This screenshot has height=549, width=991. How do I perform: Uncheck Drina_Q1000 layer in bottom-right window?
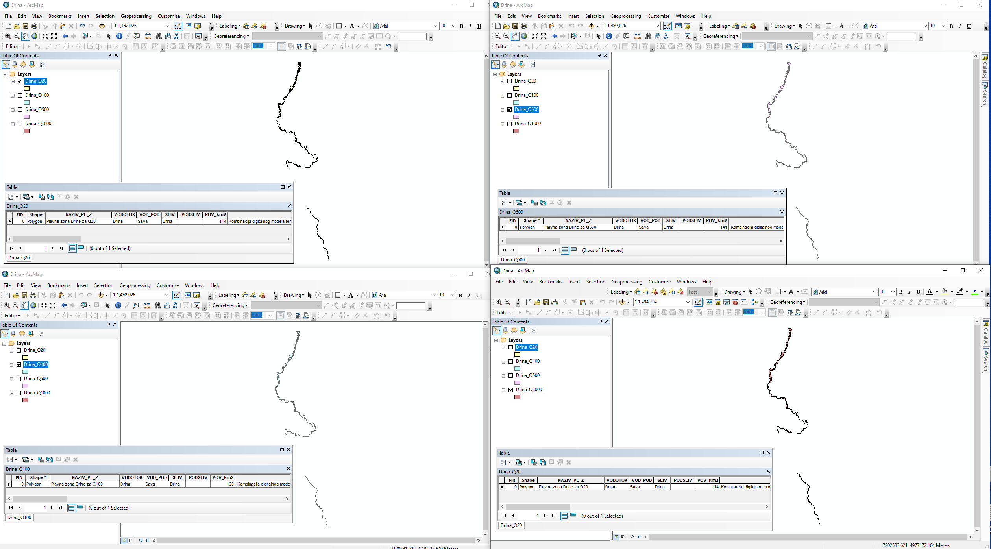511,390
